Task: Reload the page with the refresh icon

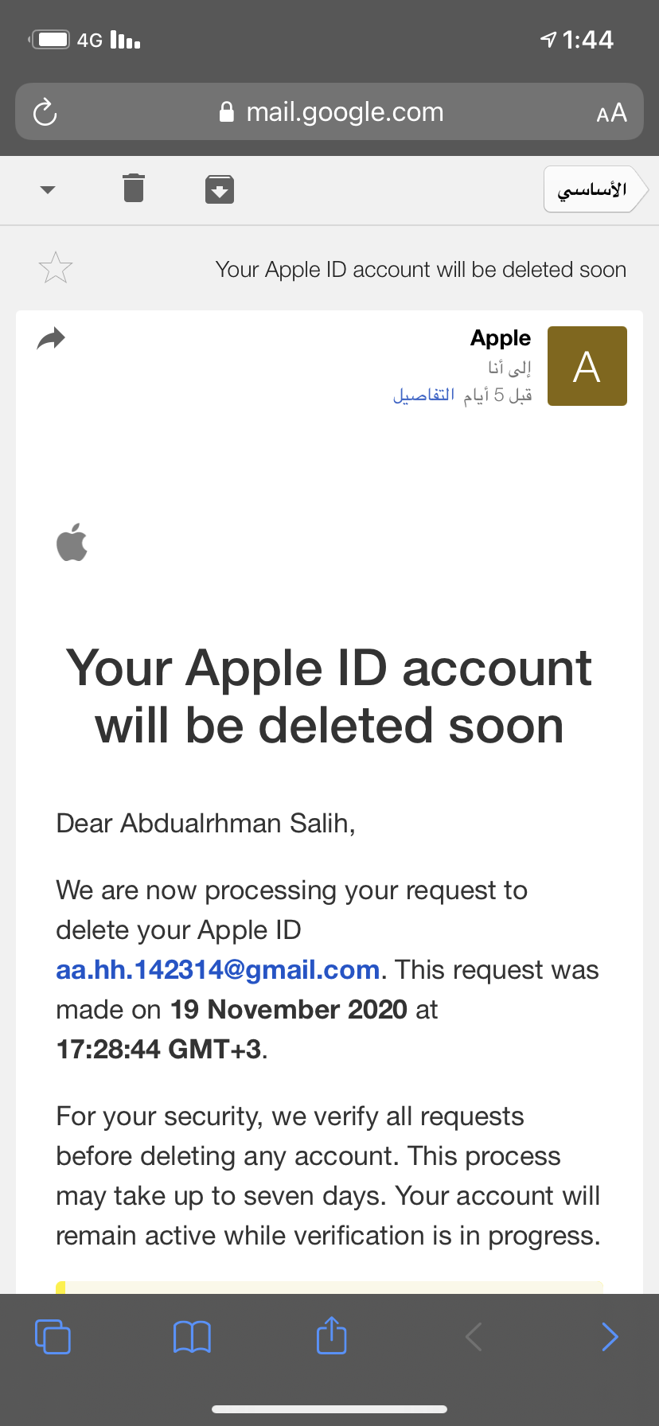Action: (45, 112)
